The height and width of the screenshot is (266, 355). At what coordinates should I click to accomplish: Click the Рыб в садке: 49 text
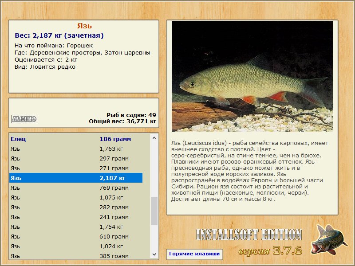(131, 115)
